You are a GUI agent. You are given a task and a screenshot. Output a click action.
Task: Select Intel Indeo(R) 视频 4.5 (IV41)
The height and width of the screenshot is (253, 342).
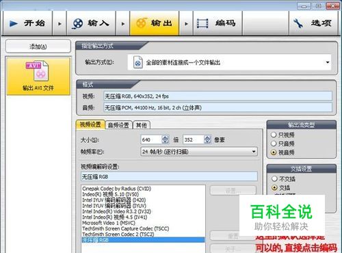point(143,217)
